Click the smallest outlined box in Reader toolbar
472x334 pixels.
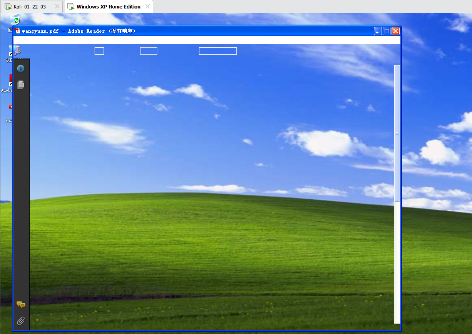99,51
